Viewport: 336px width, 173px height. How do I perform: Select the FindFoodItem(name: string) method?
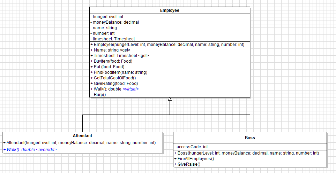click(119, 72)
